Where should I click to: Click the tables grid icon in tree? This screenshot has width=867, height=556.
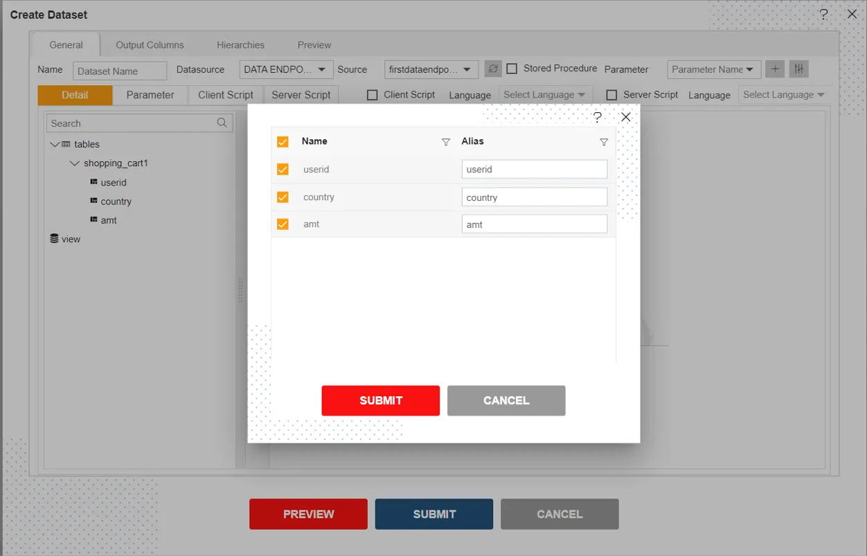click(66, 144)
